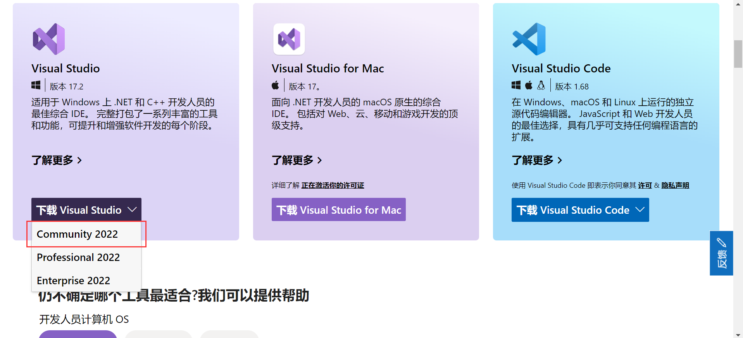Viewport: 743px width, 338px height.
Task: Open the 隐私声明 privacy statement link
Action: pyautogui.click(x=675, y=185)
